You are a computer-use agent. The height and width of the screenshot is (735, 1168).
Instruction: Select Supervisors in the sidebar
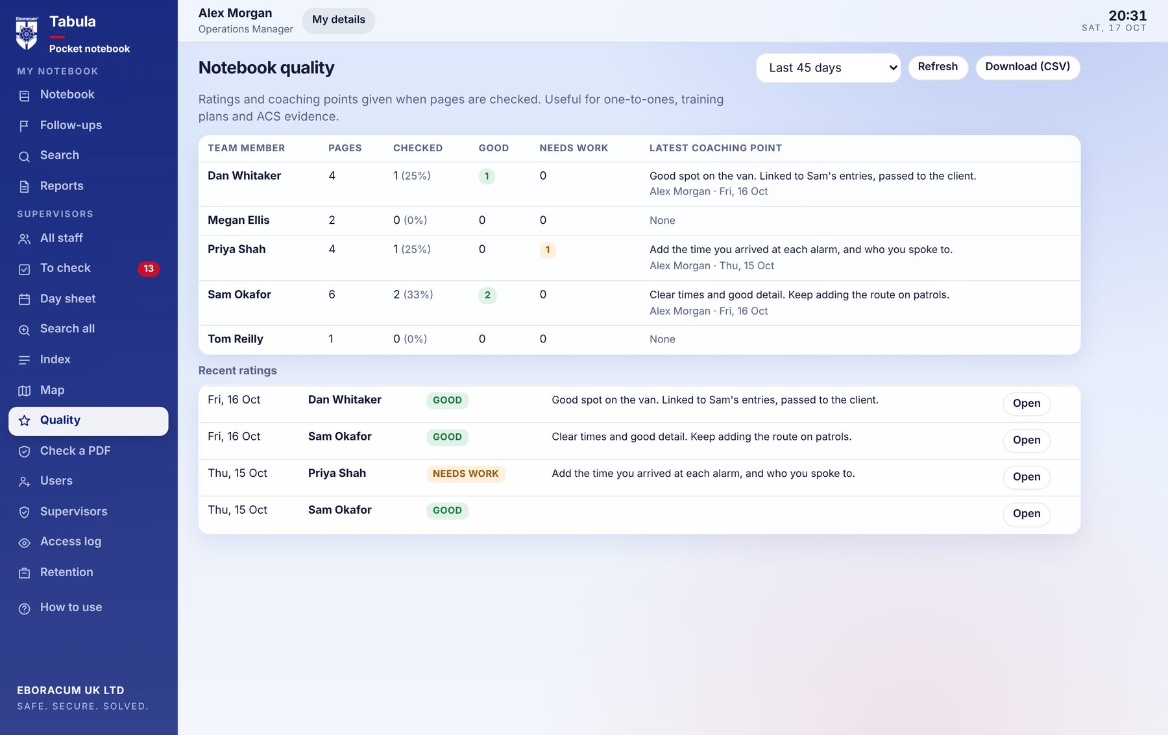88,511
